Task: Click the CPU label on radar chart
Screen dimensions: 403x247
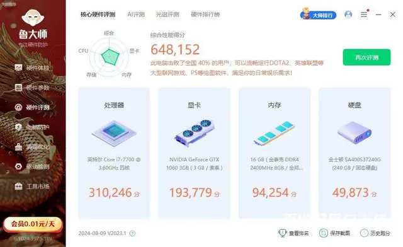Action: coord(83,51)
